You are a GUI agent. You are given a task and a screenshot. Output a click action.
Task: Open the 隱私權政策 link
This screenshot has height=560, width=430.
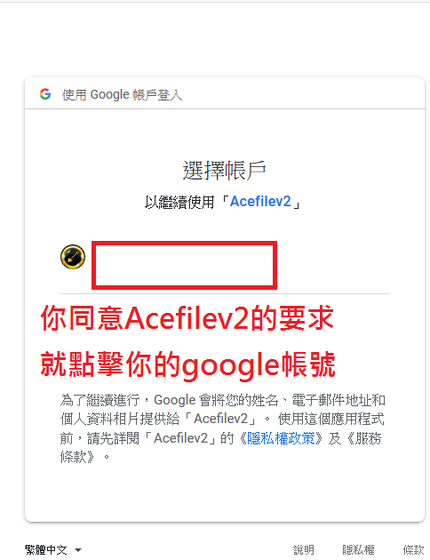(281, 438)
